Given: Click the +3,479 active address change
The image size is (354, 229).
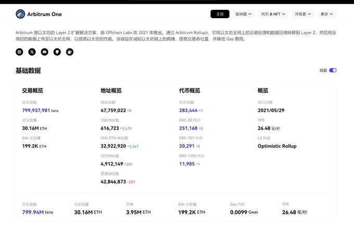Looking at the screenshot, I should click(x=126, y=129).
